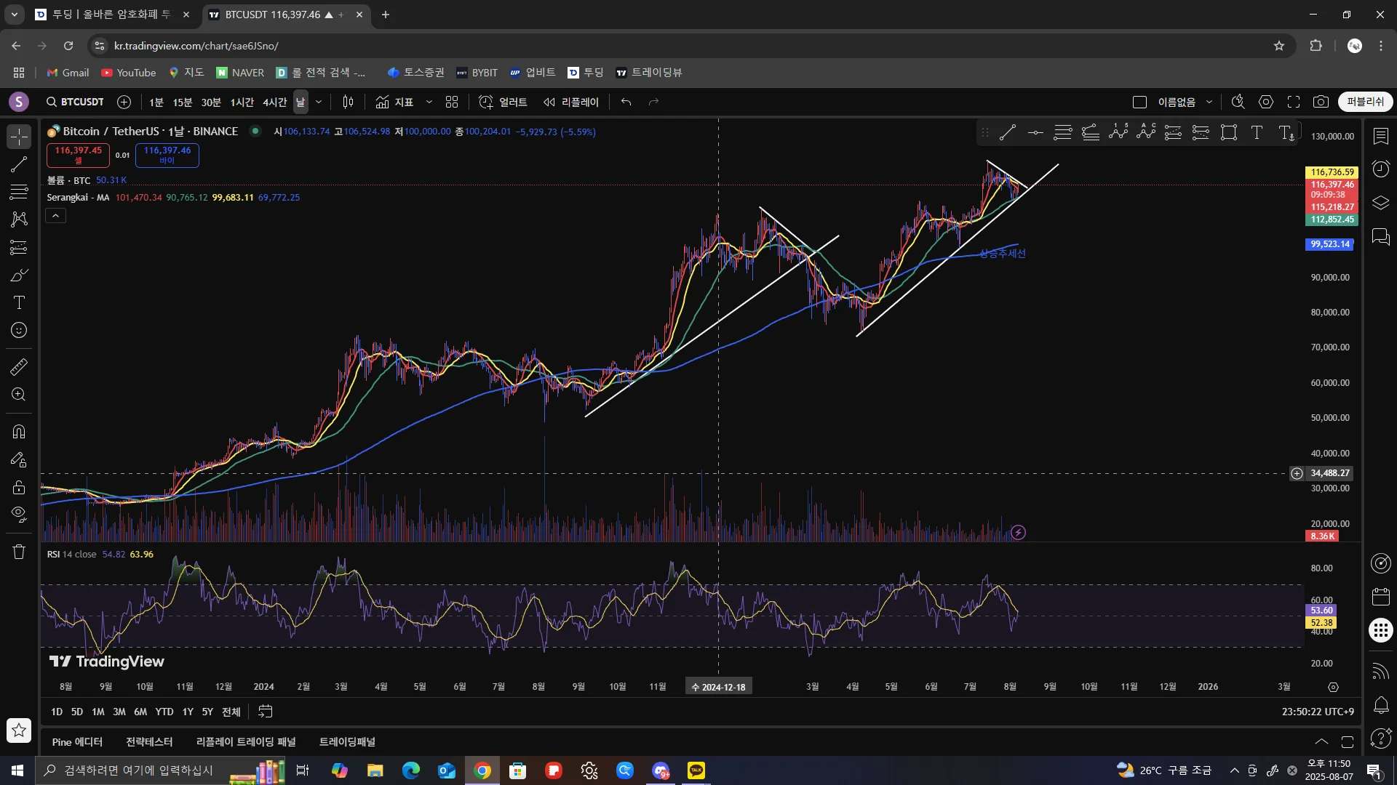Click the trash remove drawings icon

pyautogui.click(x=19, y=552)
